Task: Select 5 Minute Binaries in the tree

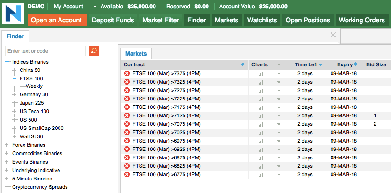Action: pyautogui.click(x=32, y=179)
